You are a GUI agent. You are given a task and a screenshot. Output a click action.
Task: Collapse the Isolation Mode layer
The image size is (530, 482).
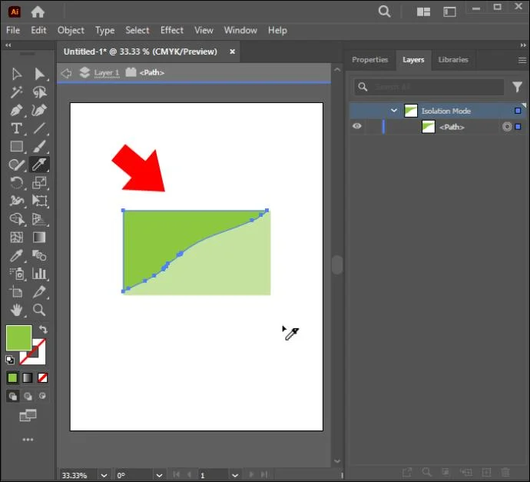pyautogui.click(x=394, y=110)
